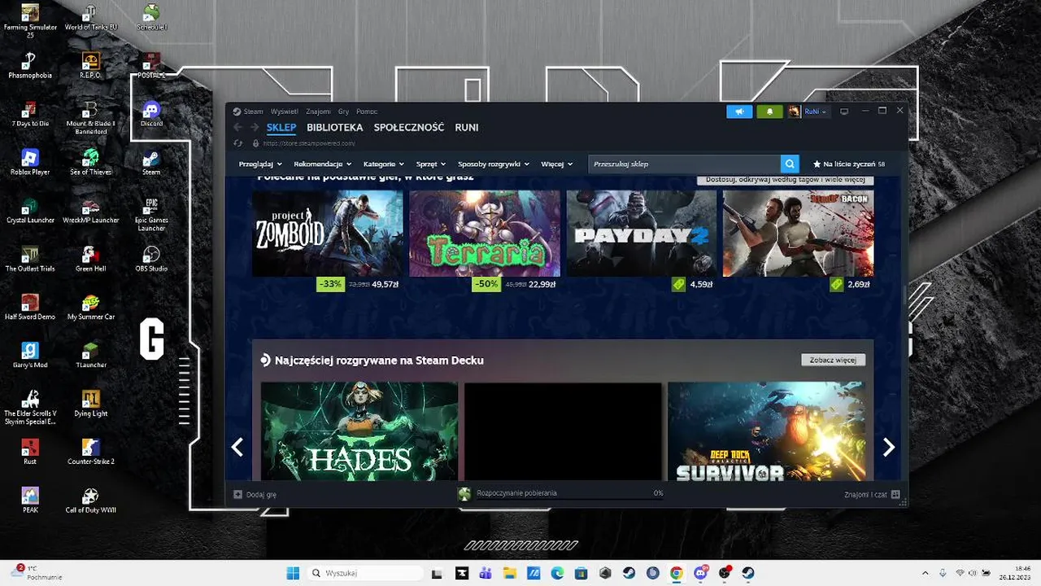Viewport: 1041px width, 586px height.
Task: Open the Znajomi menu
Action: 319,112
